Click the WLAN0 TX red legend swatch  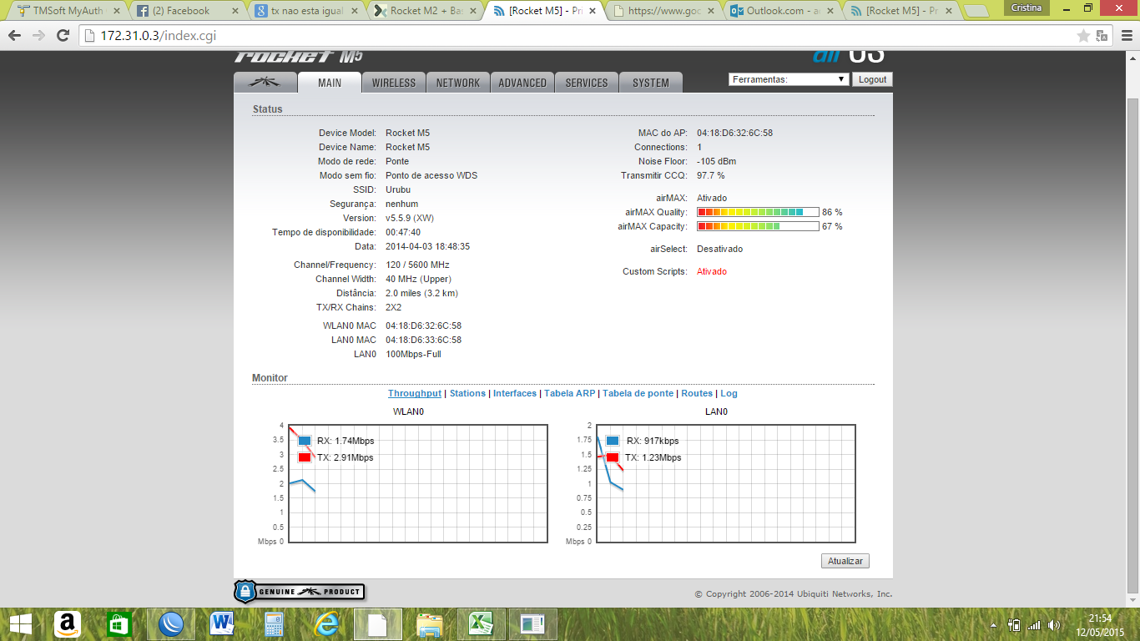point(305,457)
